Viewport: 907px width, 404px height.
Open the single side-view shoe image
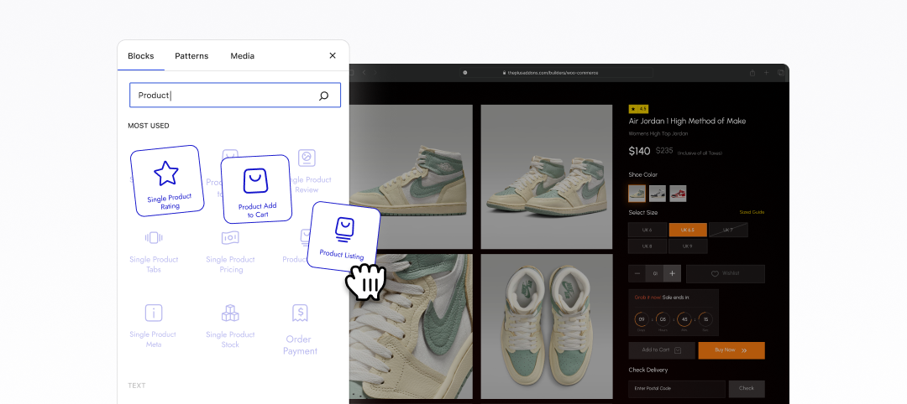point(412,177)
